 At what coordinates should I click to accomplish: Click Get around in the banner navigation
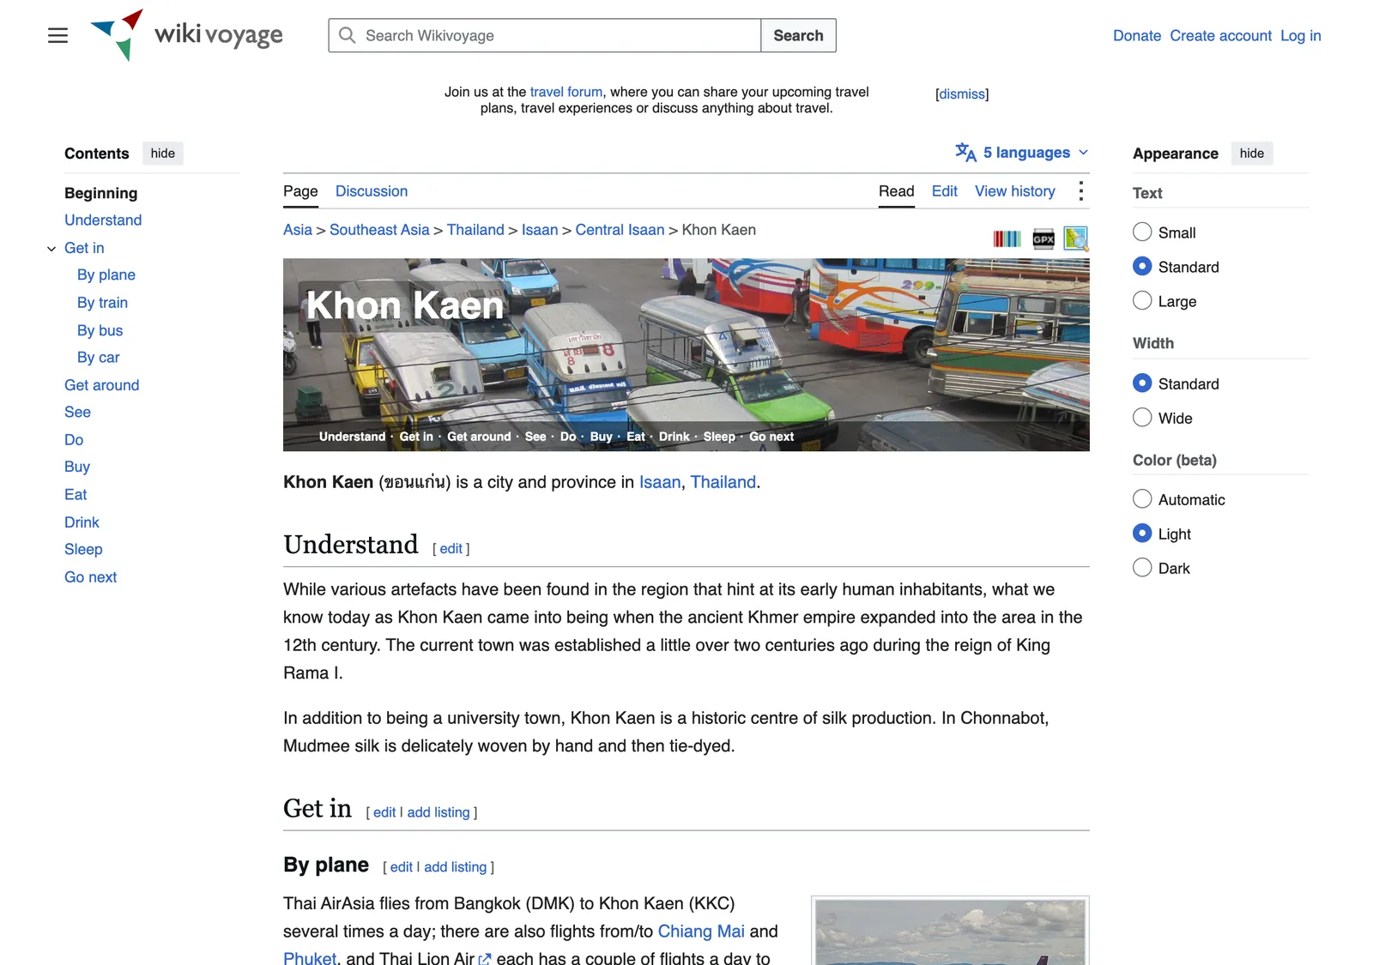[479, 437]
